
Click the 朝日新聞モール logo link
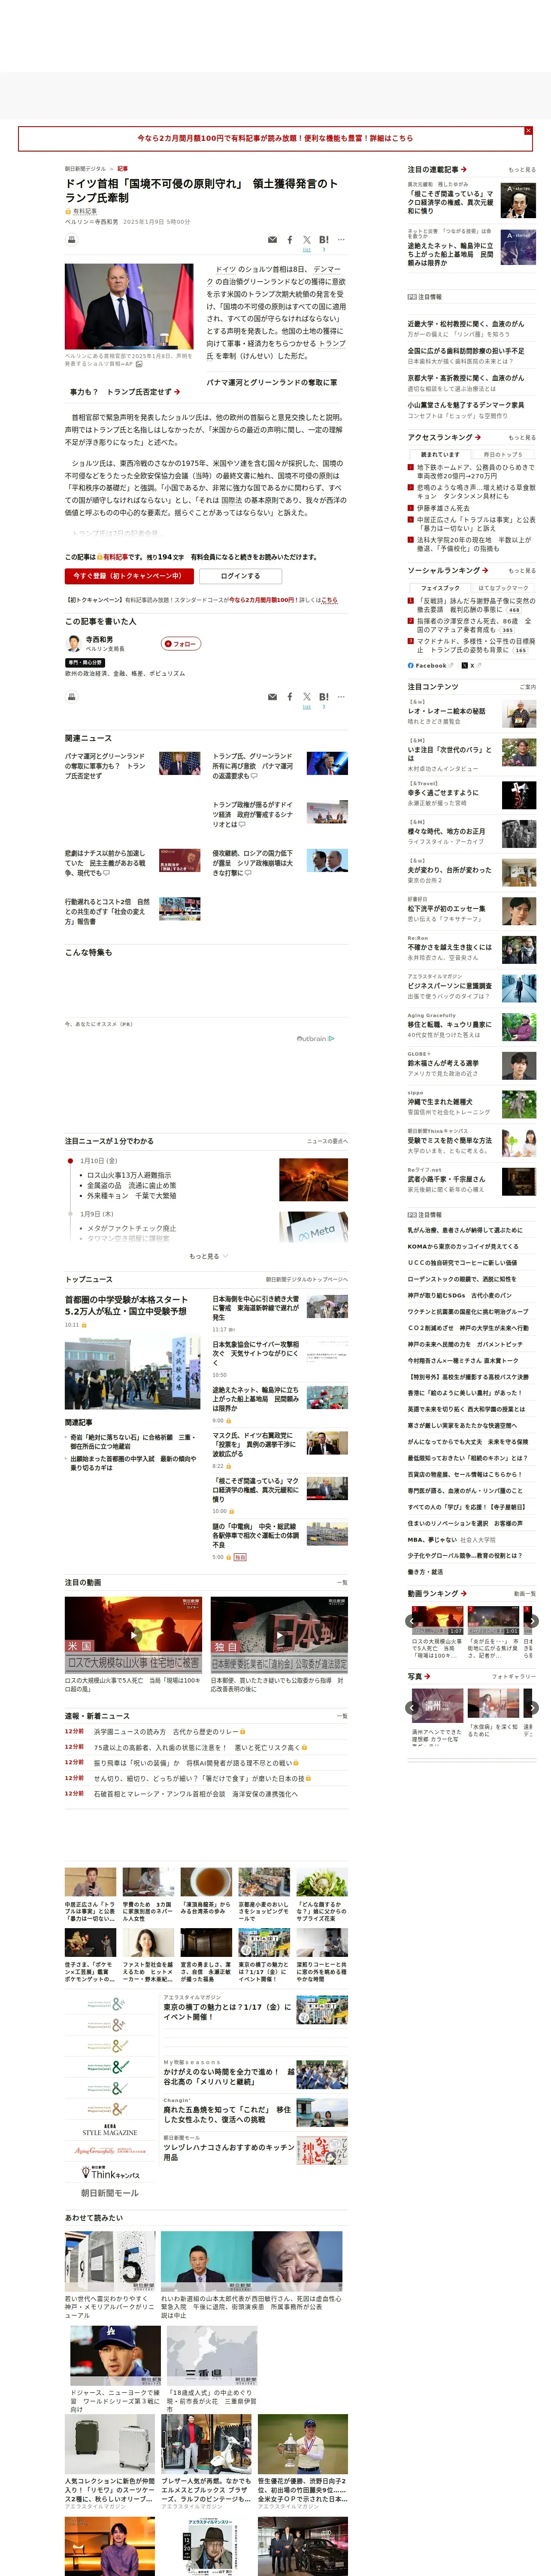109,2193
